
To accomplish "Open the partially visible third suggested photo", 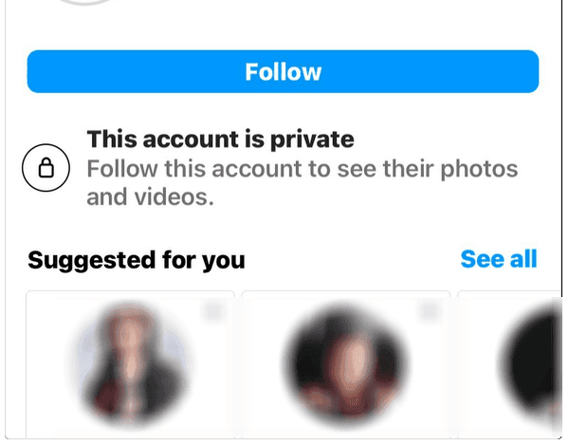I will click(x=530, y=363).
